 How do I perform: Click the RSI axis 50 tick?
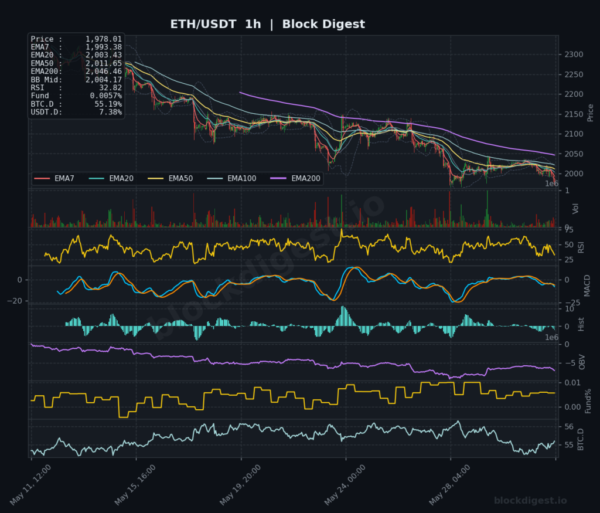[x=568, y=244]
